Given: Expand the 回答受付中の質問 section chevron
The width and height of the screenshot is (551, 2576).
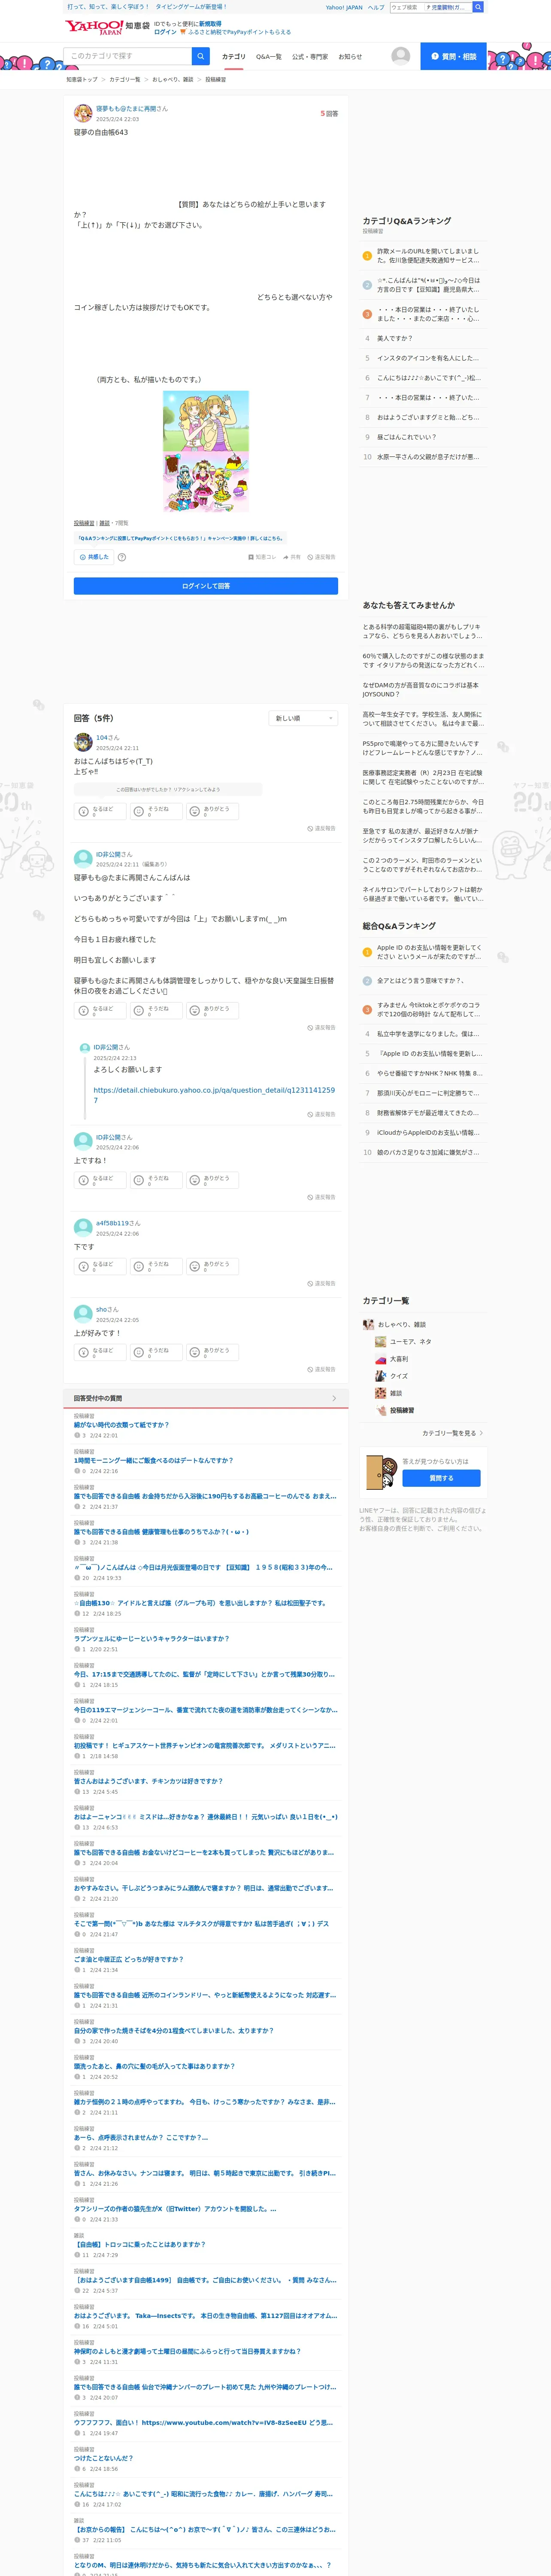Looking at the screenshot, I should [x=334, y=1398].
